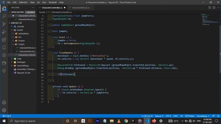Image resolution: width=221 pixels, height=124 pixels.
Task: Open the Project Manager folder icon
Action: [4, 63]
